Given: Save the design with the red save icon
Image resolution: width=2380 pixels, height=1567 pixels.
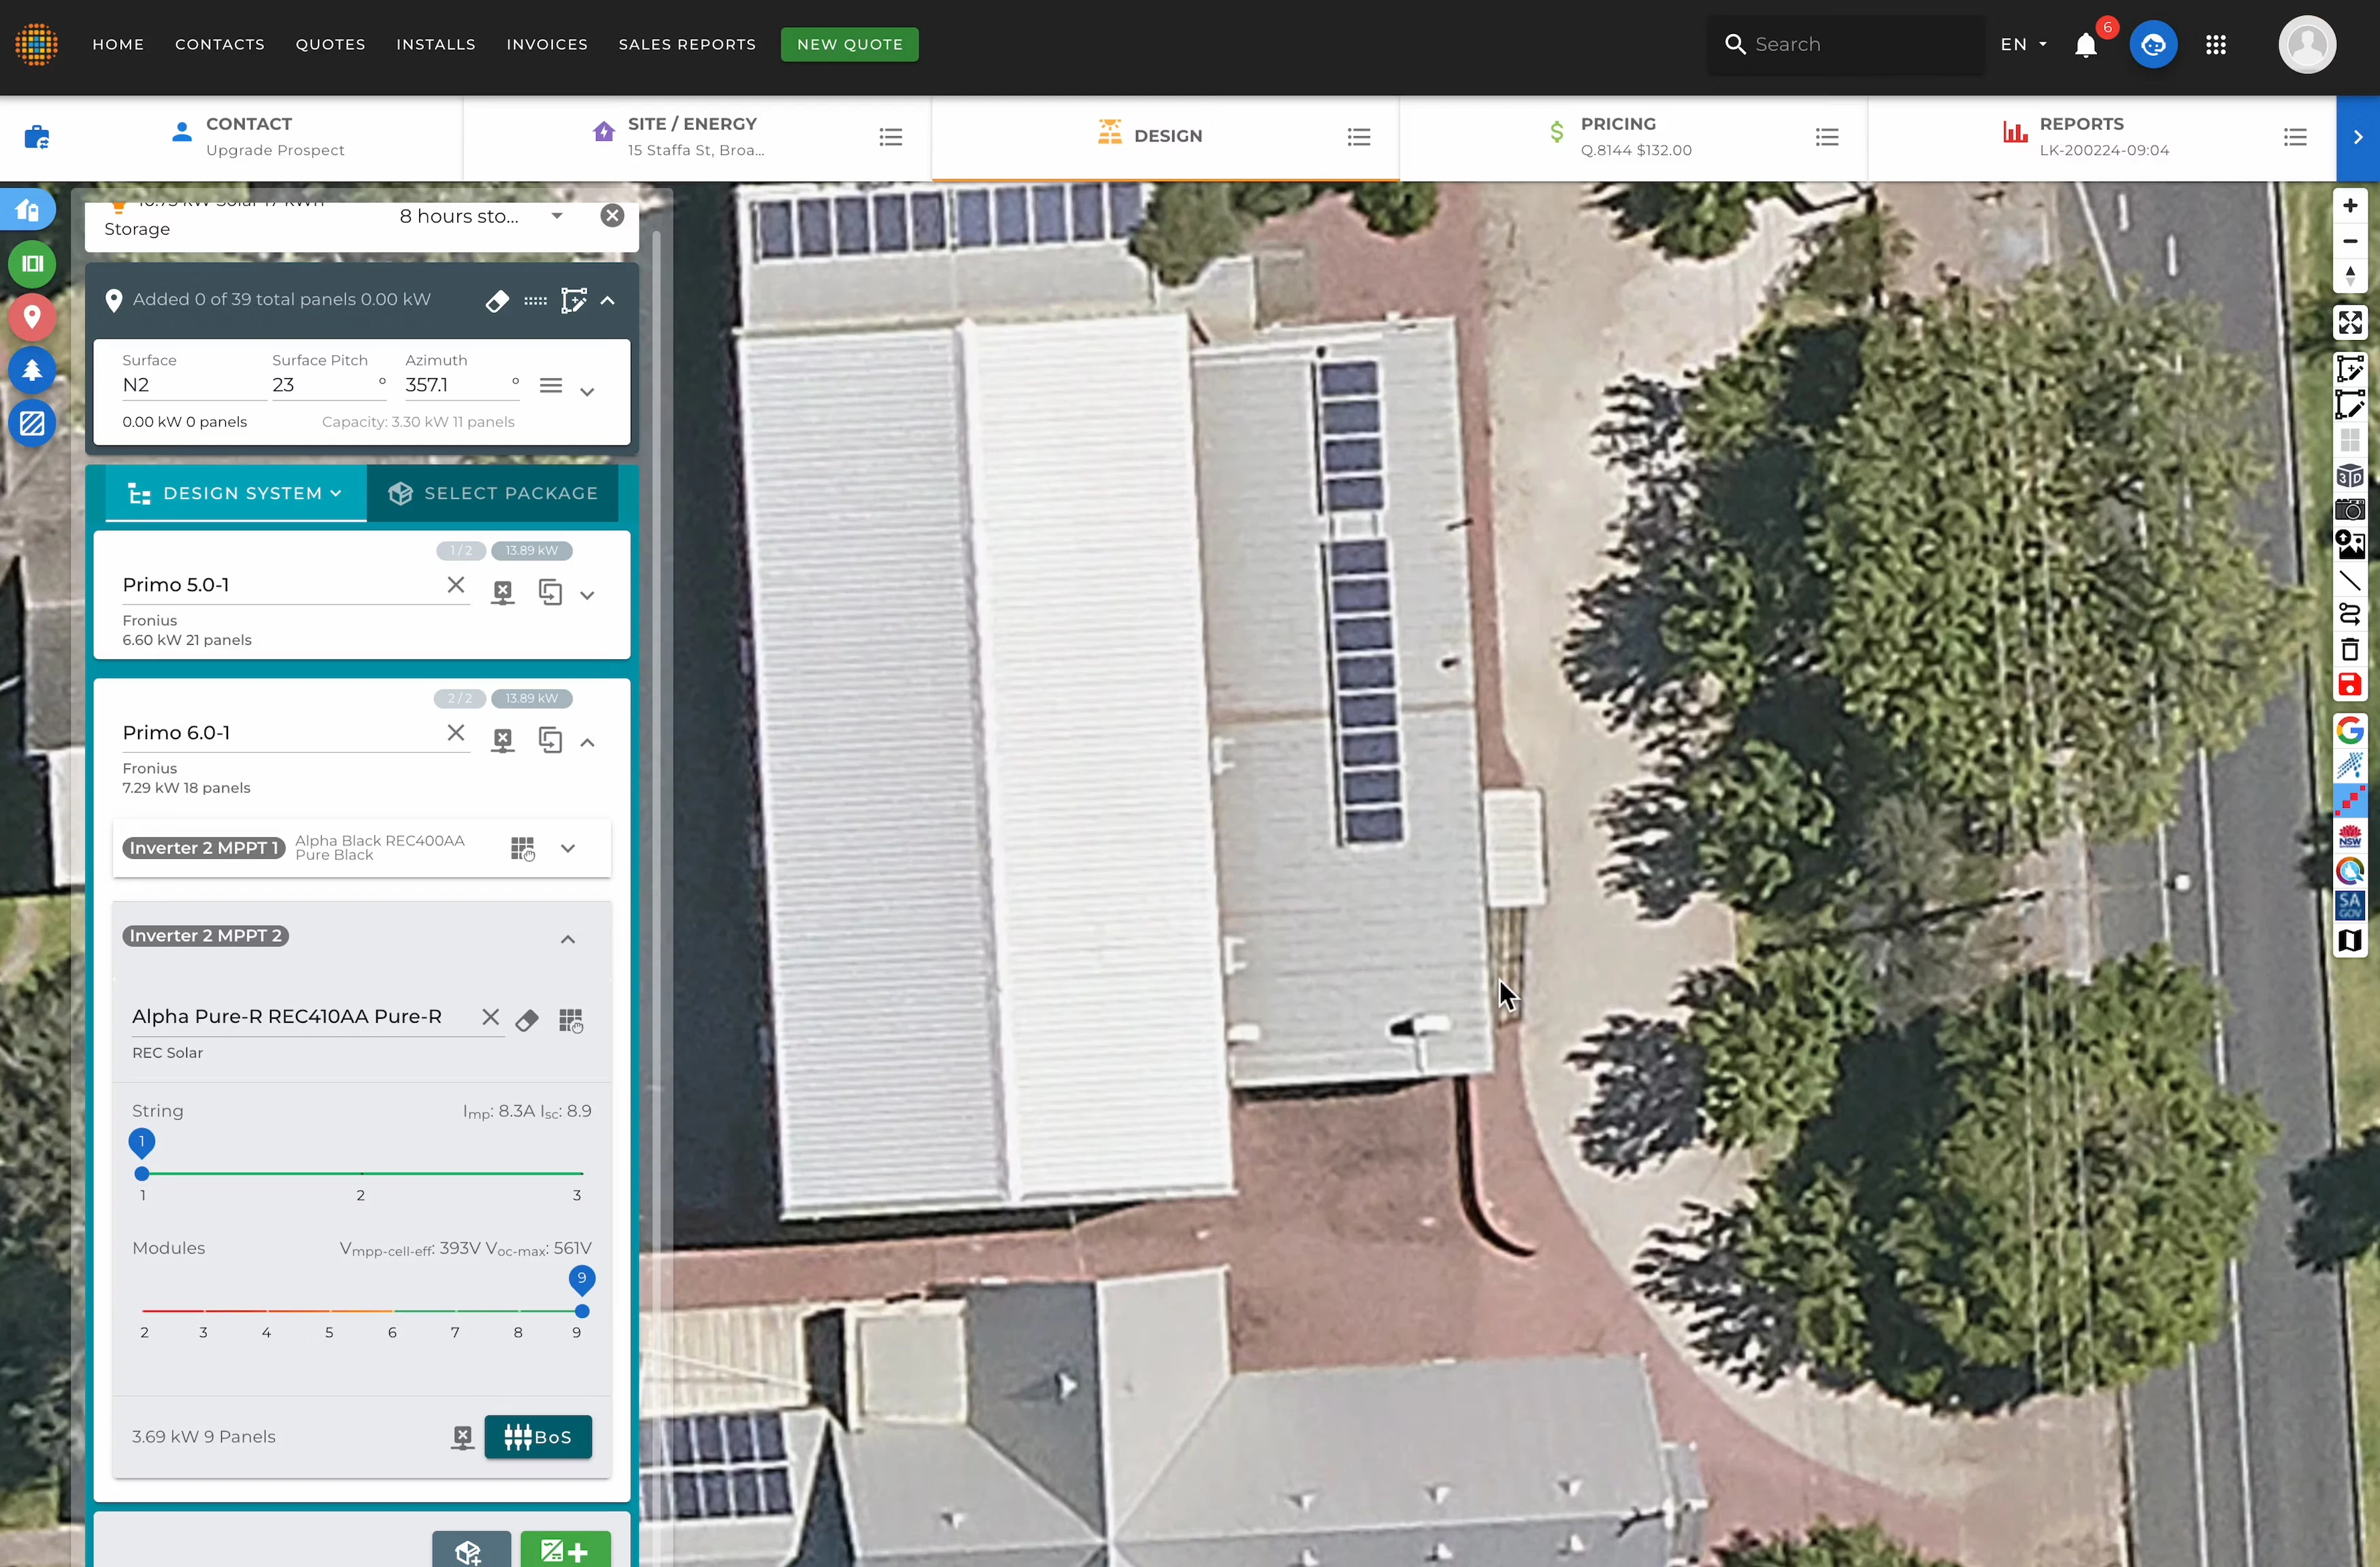Looking at the screenshot, I should 2351,685.
